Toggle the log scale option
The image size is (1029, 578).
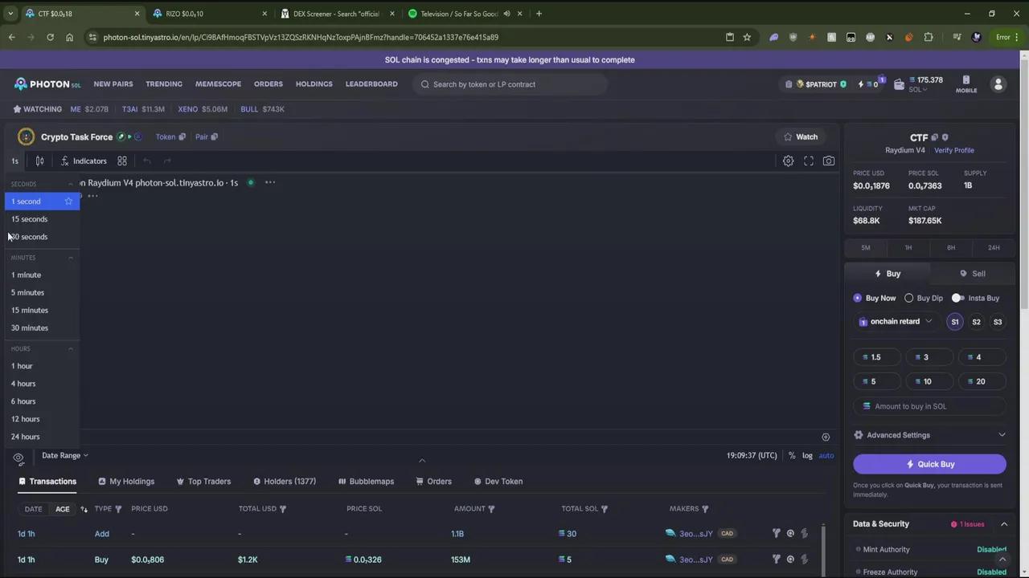[807, 455]
